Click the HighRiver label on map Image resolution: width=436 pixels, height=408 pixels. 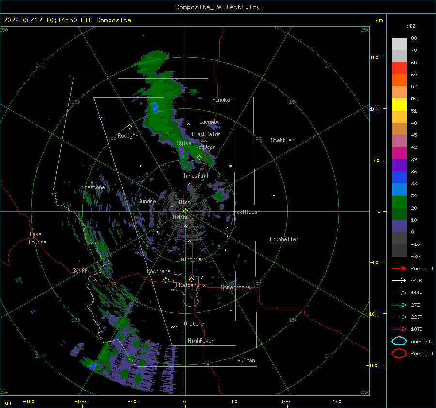click(x=201, y=341)
